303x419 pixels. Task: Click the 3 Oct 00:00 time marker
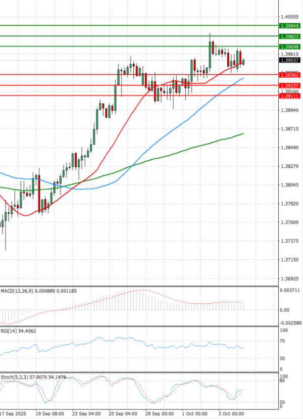tap(231, 412)
